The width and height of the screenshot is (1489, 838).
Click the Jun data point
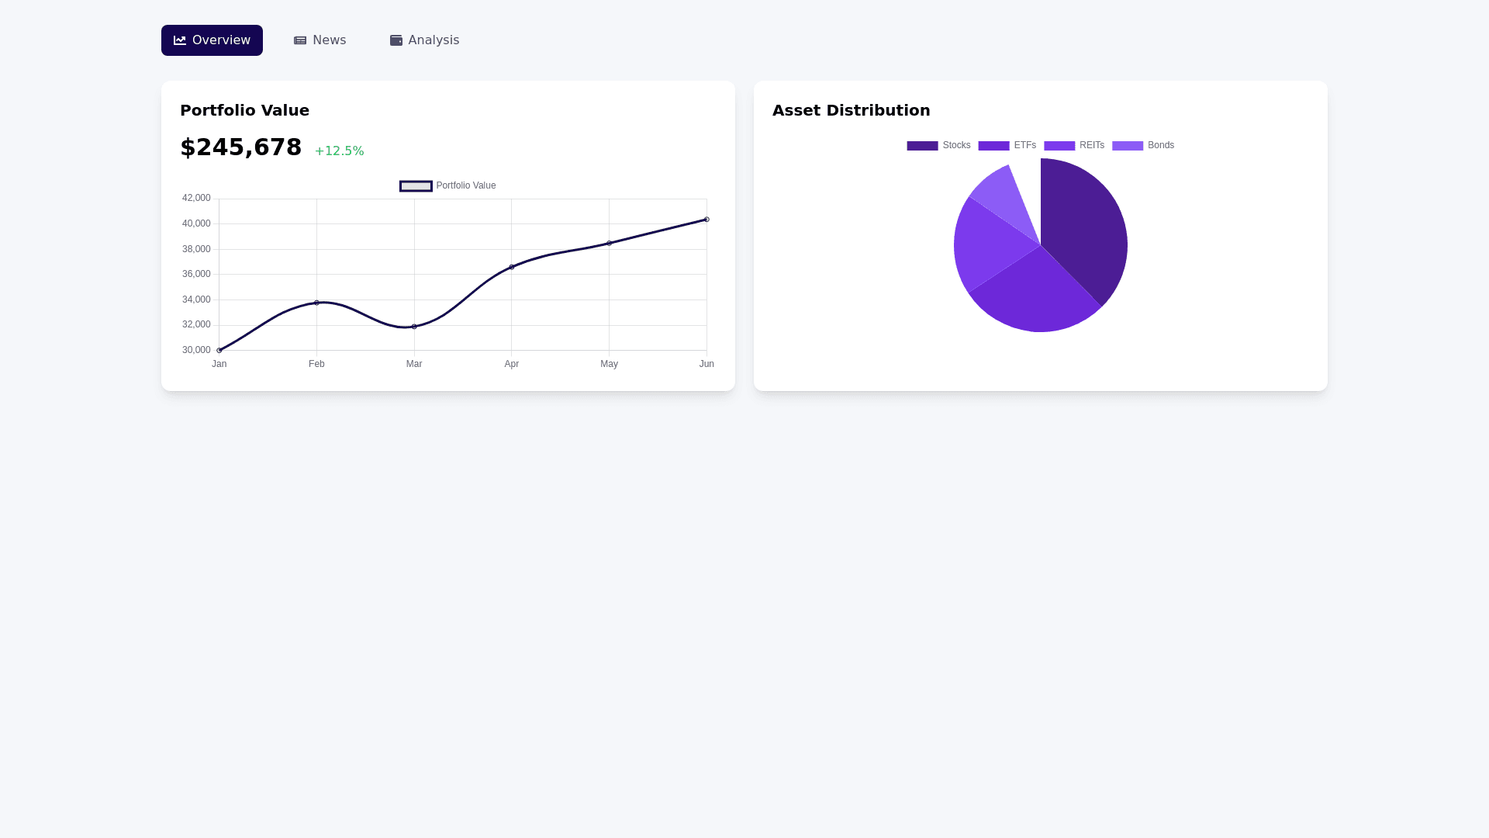tap(706, 220)
